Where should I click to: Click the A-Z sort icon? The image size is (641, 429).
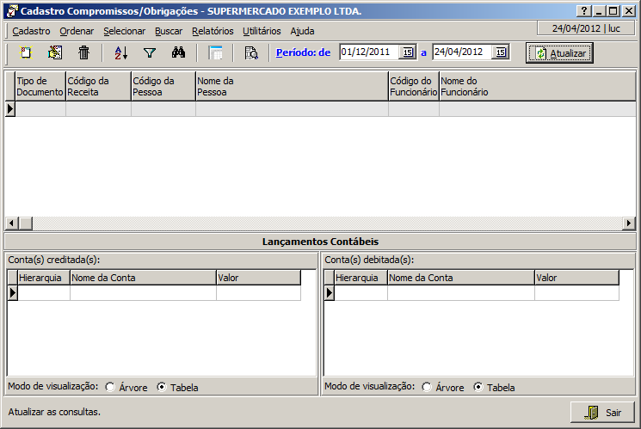[x=121, y=52]
